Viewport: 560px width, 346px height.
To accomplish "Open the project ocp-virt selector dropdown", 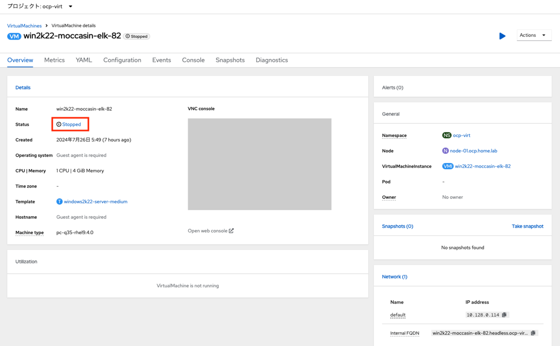I will pyautogui.click(x=40, y=7).
